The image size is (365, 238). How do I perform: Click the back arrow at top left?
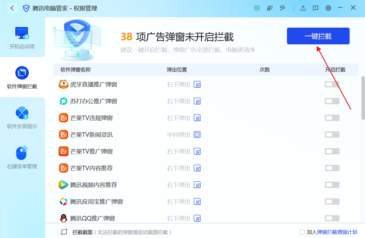(x=12, y=8)
